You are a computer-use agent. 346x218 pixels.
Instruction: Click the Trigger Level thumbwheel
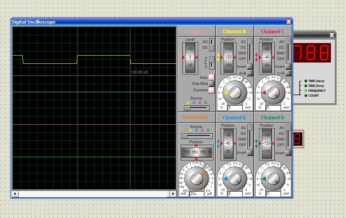(190, 58)
